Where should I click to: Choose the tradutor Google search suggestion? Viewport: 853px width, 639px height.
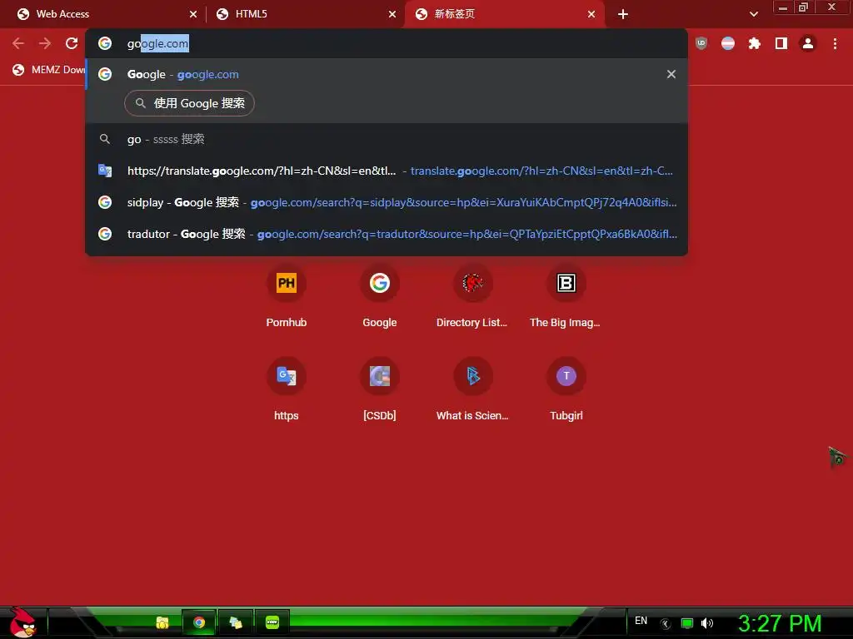[387, 234]
